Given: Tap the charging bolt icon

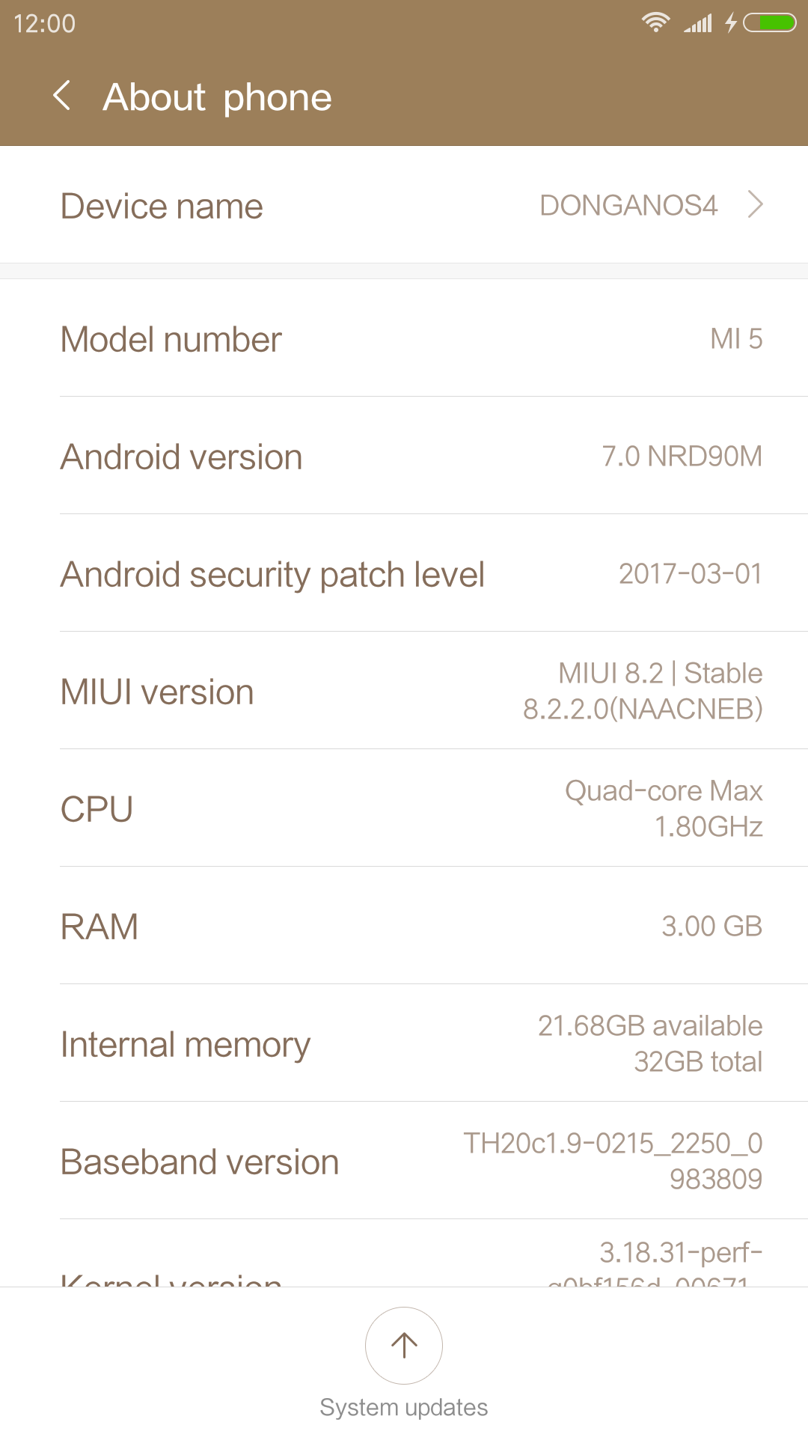Looking at the screenshot, I should (x=731, y=23).
